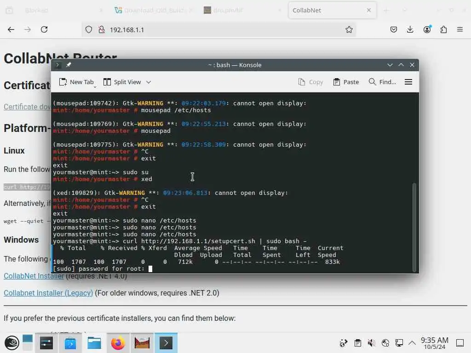Open the software updates tray icon

coord(343,343)
